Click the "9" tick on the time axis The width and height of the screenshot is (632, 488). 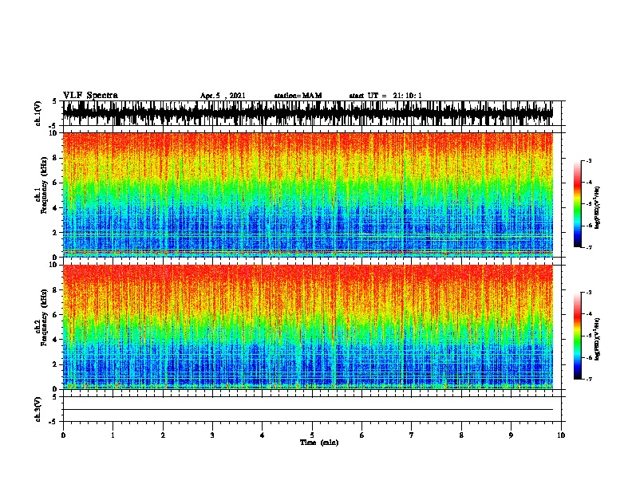point(511,435)
